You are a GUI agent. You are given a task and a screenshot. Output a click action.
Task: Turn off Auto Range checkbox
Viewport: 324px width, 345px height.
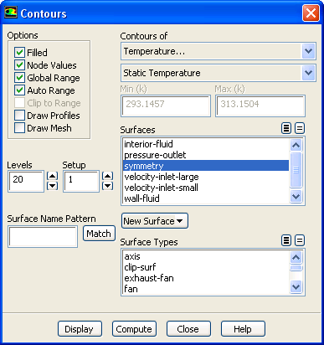(19, 90)
